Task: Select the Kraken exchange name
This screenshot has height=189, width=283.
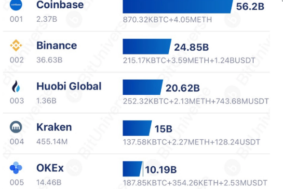Action: [54, 127]
